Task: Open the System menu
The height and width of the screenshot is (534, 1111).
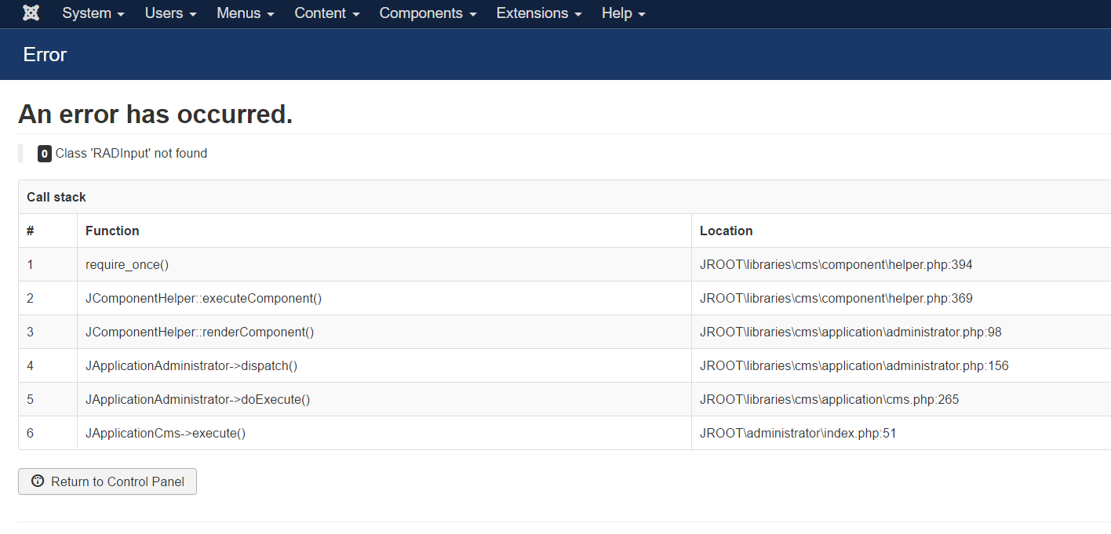Action: tap(93, 13)
